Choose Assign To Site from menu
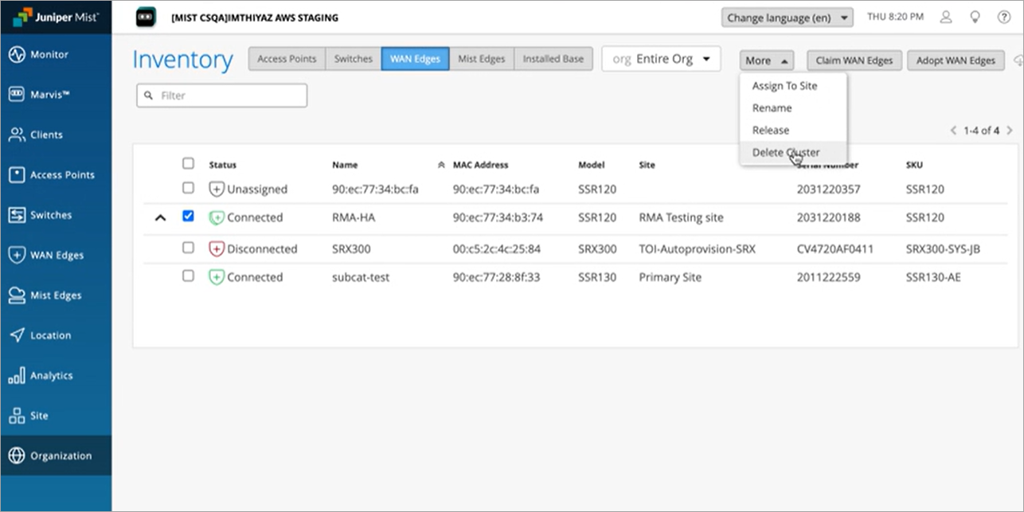1024x512 pixels. [x=784, y=86]
